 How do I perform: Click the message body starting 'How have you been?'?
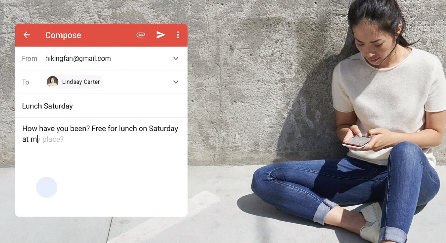[x=100, y=134]
